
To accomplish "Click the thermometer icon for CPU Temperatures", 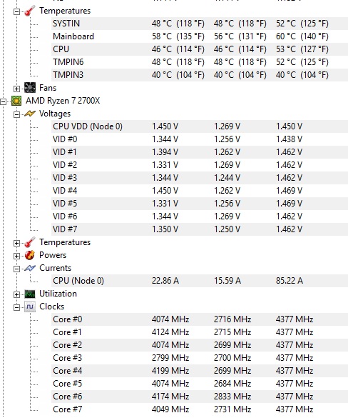I will [29, 242].
